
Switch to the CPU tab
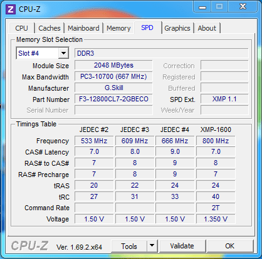21,28
